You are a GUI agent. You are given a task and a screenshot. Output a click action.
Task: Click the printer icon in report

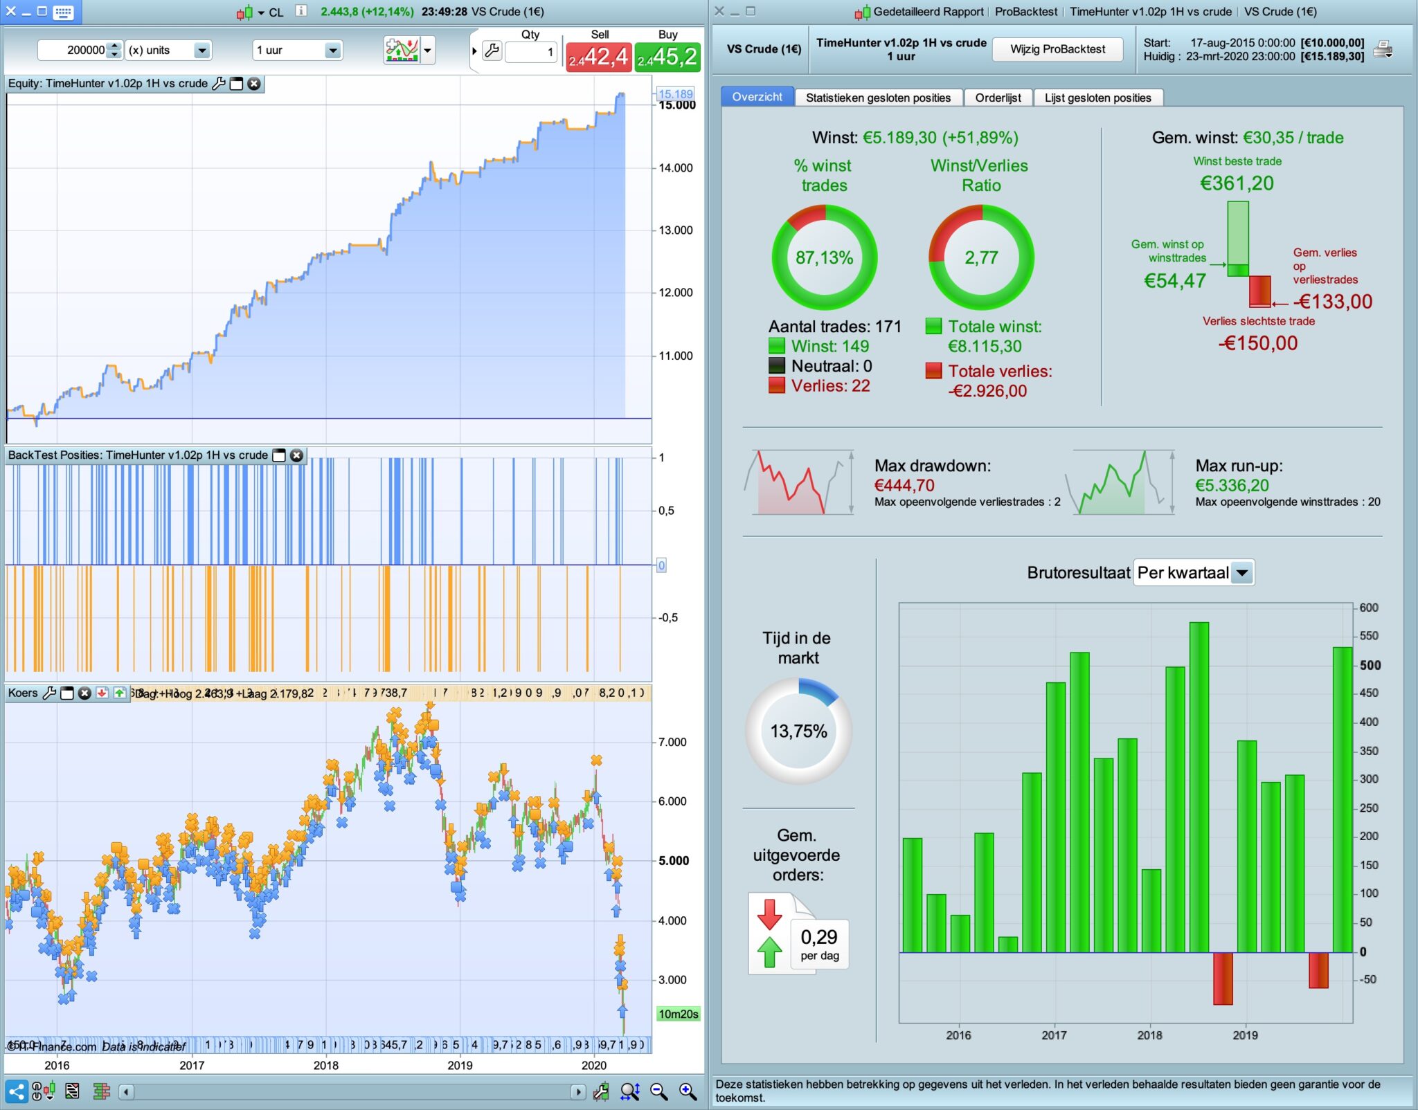(1383, 50)
